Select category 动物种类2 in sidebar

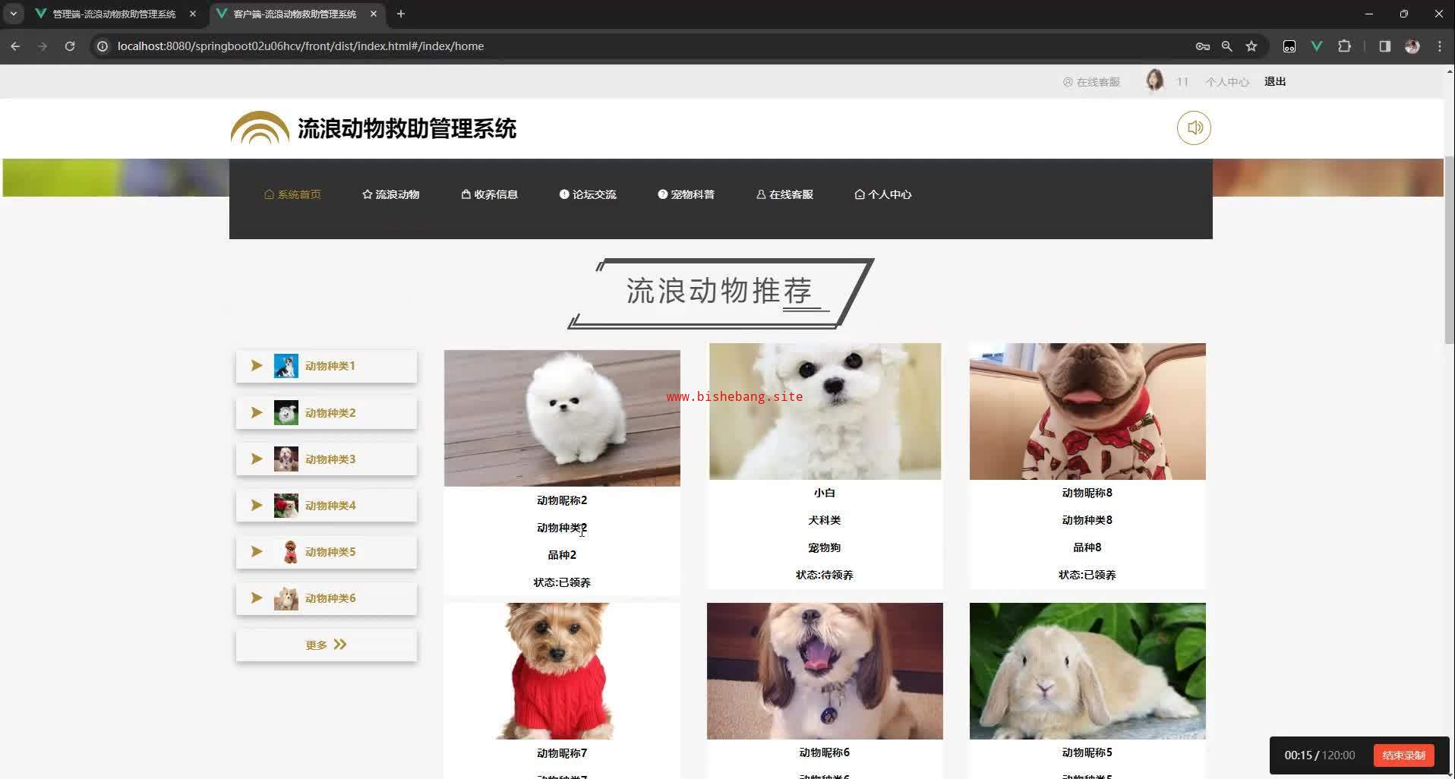click(327, 413)
